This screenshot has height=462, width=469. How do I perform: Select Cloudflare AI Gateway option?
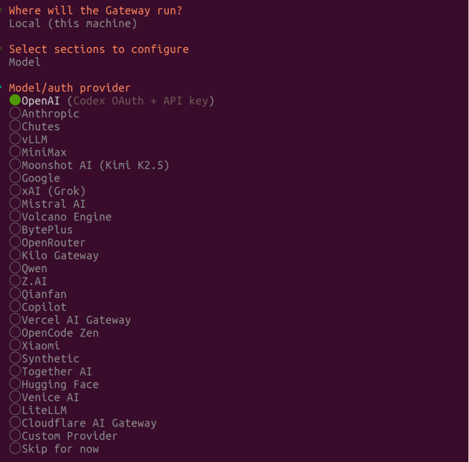point(15,423)
